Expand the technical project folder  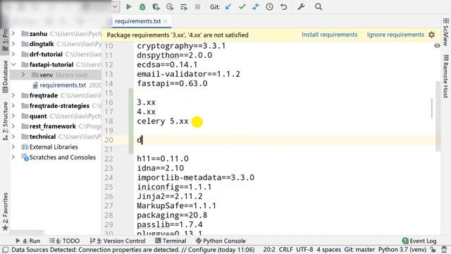[x=13, y=136]
